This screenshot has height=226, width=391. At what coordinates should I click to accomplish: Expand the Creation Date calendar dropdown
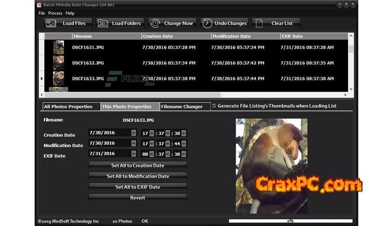[134, 133]
